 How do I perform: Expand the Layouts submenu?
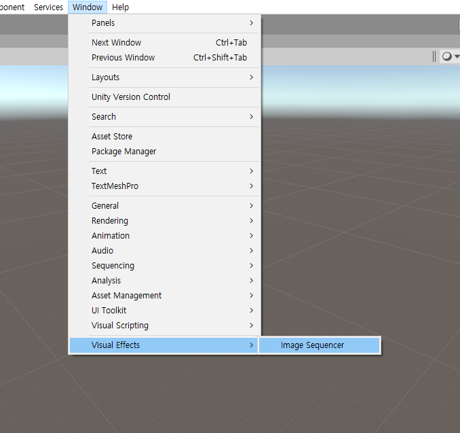click(x=165, y=77)
